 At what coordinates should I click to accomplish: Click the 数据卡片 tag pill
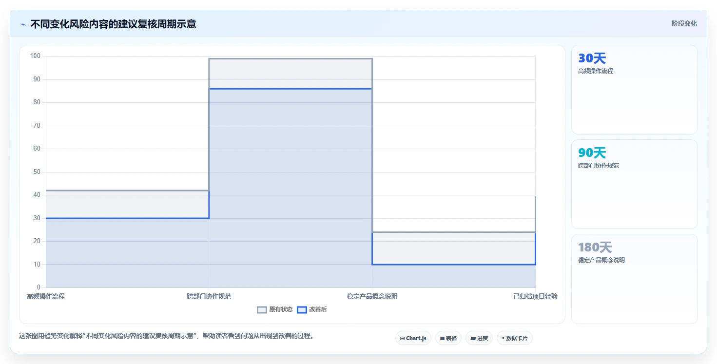point(515,338)
